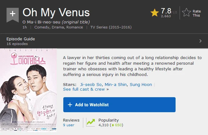The width and height of the screenshot is (208, 135).
Task: Open Sung Hoon's profile link
Action: click(x=141, y=84)
